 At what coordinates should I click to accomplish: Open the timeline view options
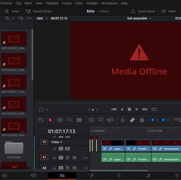pyautogui.click(x=41, y=120)
